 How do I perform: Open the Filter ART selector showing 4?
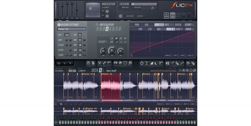(x=80, y=45)
